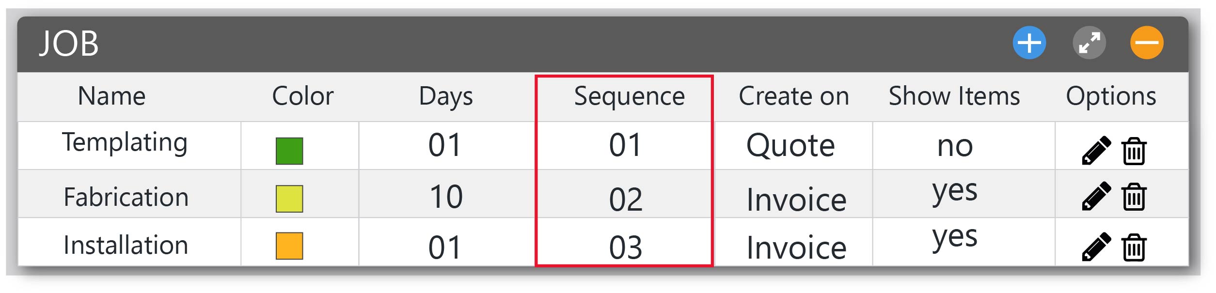
Task: Edit the Installation row with pencil icon
Action: coord(1096,247)
